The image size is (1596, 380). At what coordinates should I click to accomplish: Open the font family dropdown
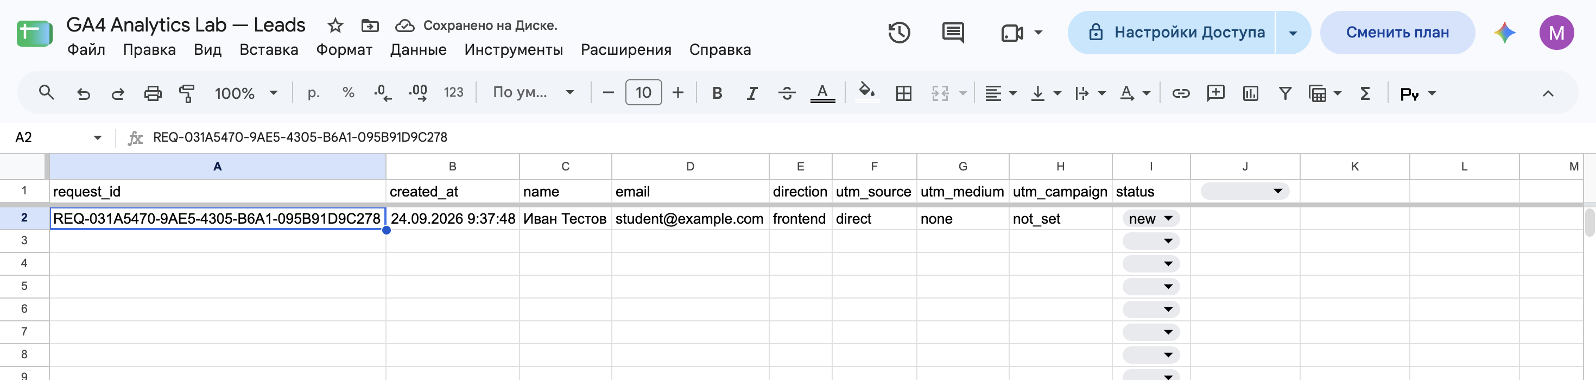click(x=533, y=93)
